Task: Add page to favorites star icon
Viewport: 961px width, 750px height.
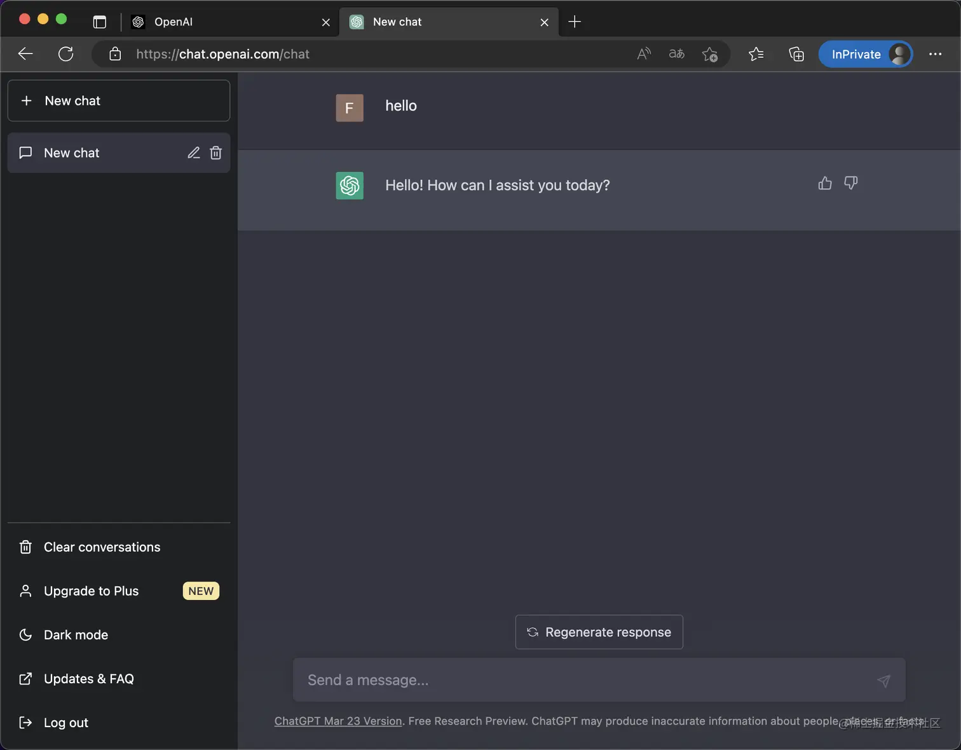Action: [x=710, y=55]
